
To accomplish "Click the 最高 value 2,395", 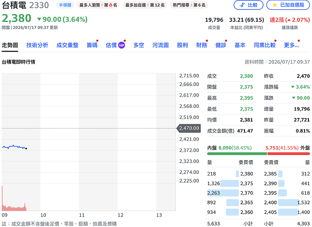I will 246,98.
